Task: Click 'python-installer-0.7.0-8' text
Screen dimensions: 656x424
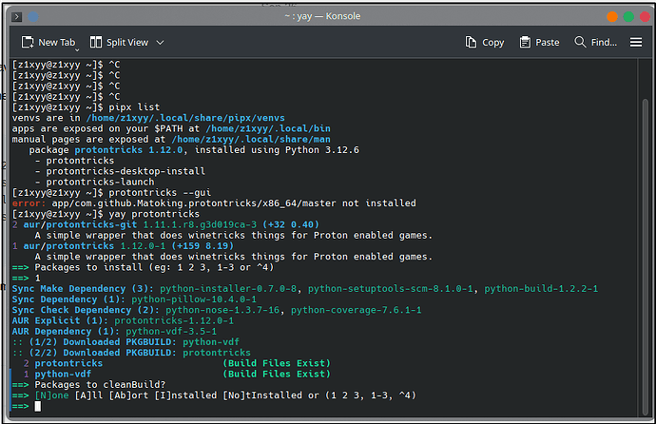Action: click(228, 288)
